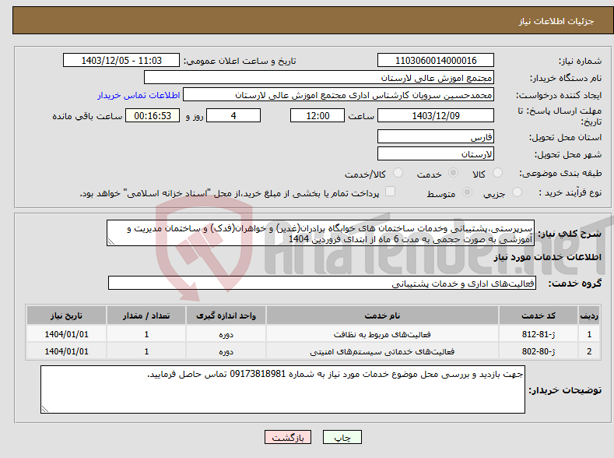Click the طبقه بندی موضوعی label

[x=560, y=173]
